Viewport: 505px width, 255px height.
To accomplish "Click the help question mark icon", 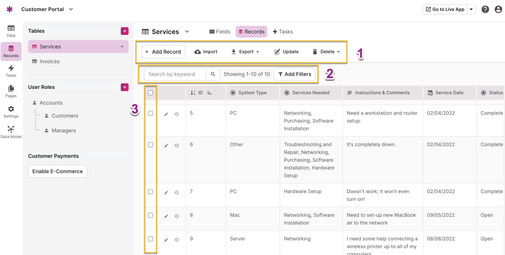I will click(x=485, y=9).
